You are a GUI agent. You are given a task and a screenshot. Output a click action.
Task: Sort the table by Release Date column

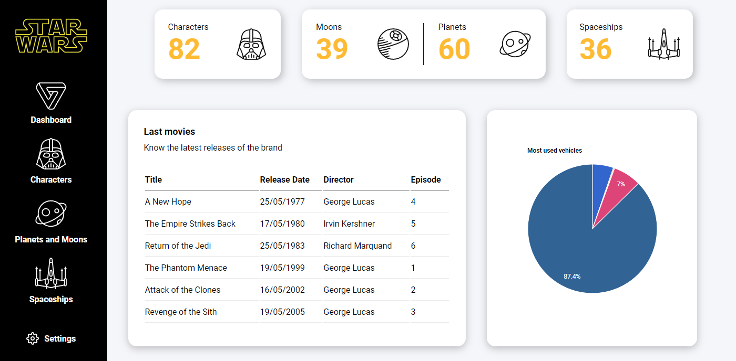tap(284, 179)
